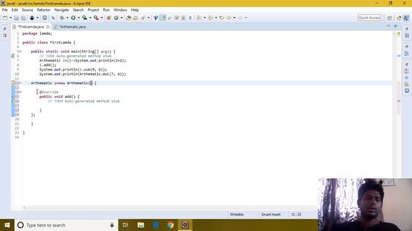Toggle Mark Occurrences highlighted toolbar button
The image size is (412, 231).
click(x=163, y=18)
